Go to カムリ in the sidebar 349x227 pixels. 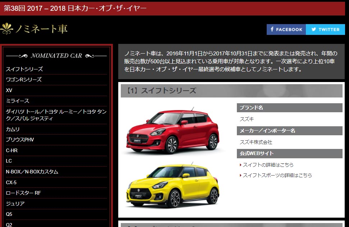point(13,129)
